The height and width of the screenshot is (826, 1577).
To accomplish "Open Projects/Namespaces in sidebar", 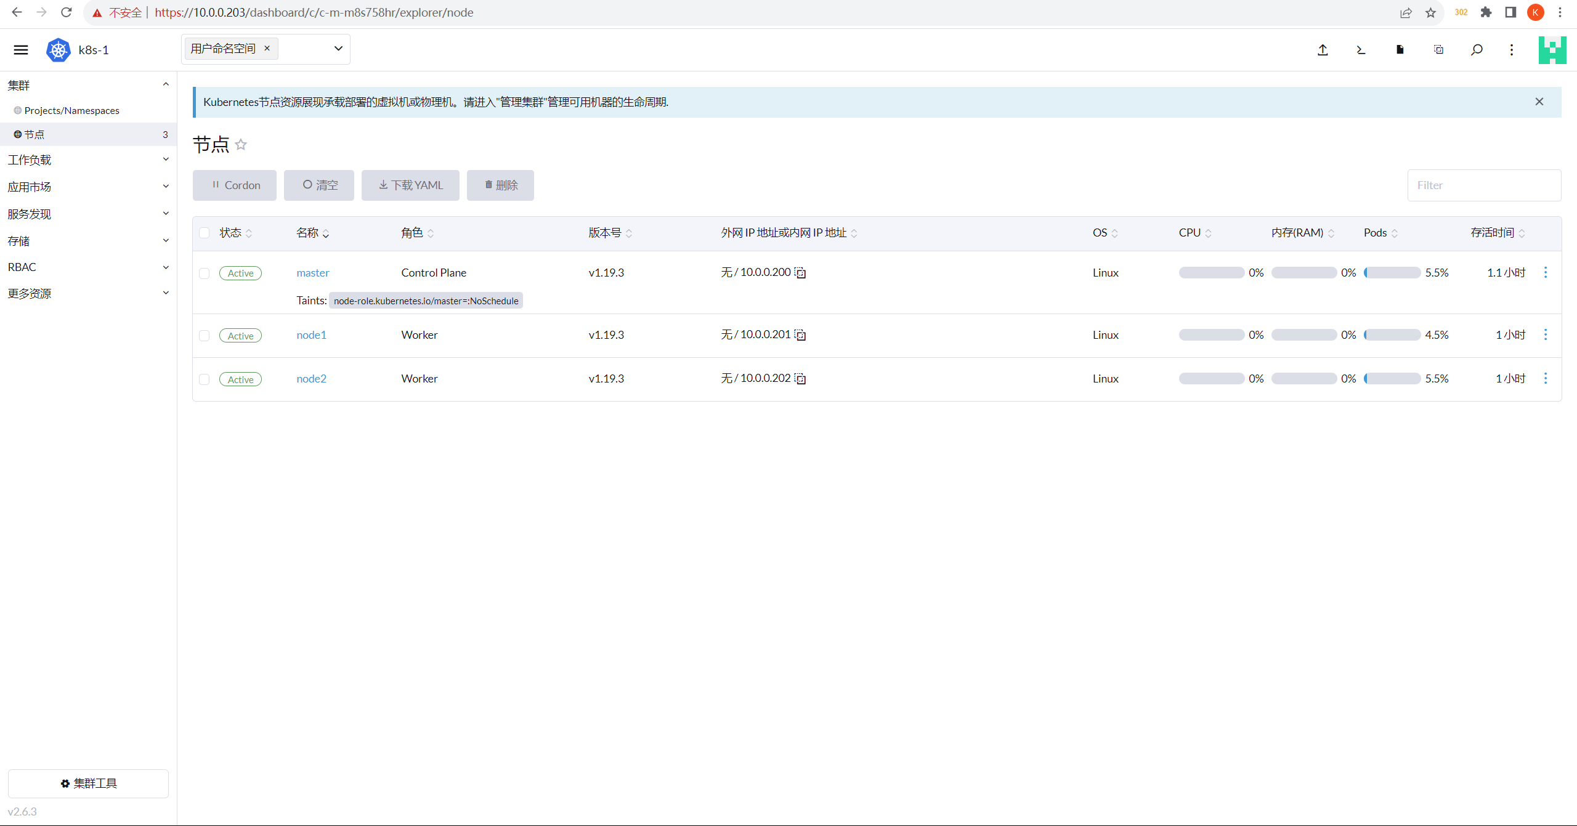I will 71,110.
